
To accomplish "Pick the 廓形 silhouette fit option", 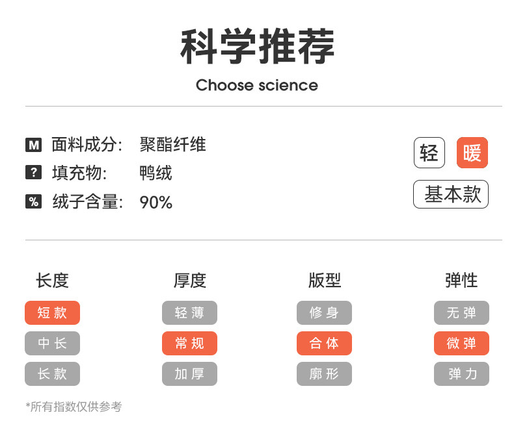I will [324, 374].
